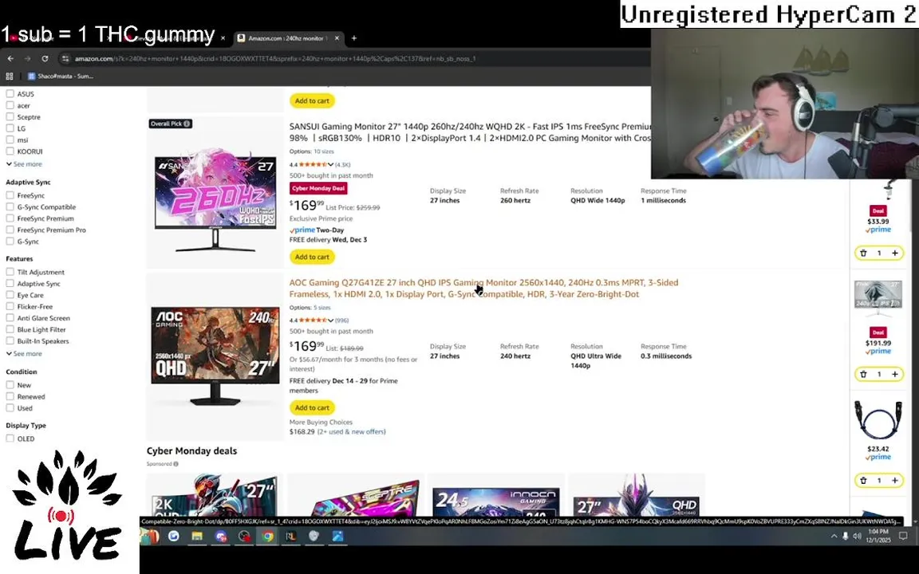The width and height of the screenshot is (919, 574).
Task: Open info icon next to Overall Pick badge
Action: coord(187,124)
